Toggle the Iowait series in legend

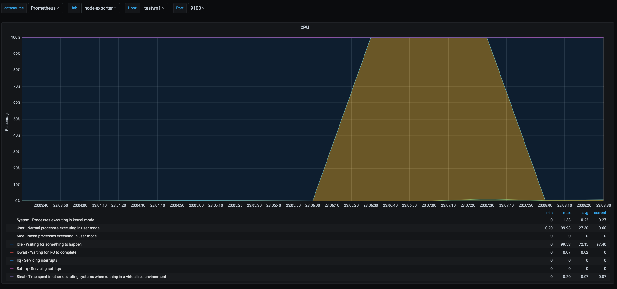pyautogui.click(x=46, y=252)
